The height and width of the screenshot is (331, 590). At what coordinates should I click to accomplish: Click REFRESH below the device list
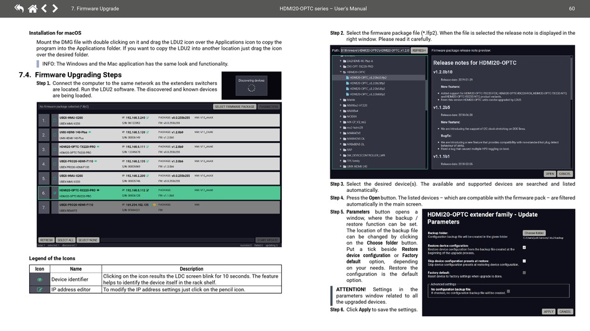coord(47,240)
